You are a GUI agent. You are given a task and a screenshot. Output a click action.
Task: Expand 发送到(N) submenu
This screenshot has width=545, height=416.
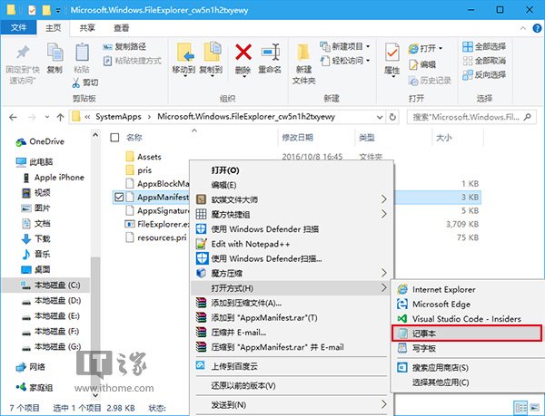(383, 404)
